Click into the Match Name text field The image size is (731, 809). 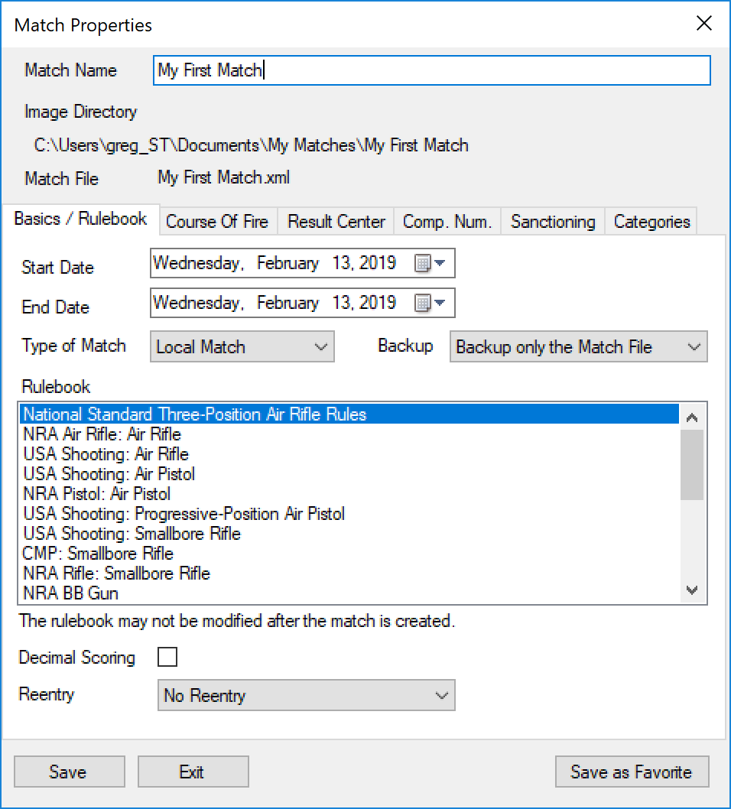coord(431,71)
